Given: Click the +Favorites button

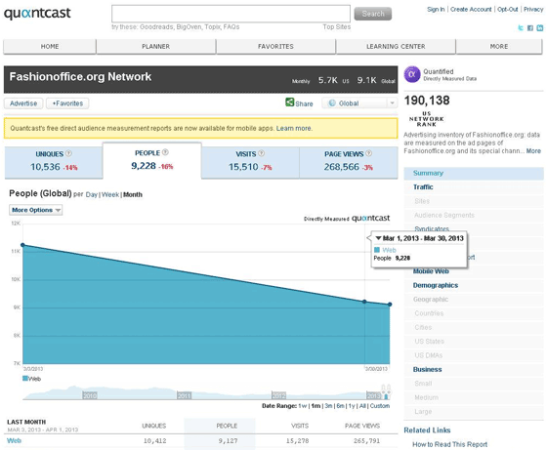Looking at the screenshot, I should tap(67, 103).
